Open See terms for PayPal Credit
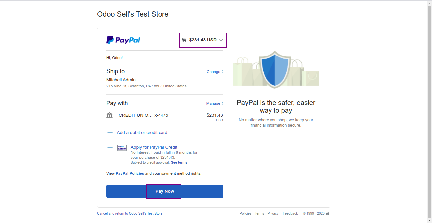The width and height of the screenshot is (432, 223). pyautogui.click(x=179, y=163)
